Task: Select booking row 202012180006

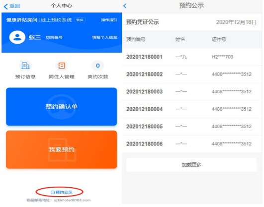Action: coord(191,144)
